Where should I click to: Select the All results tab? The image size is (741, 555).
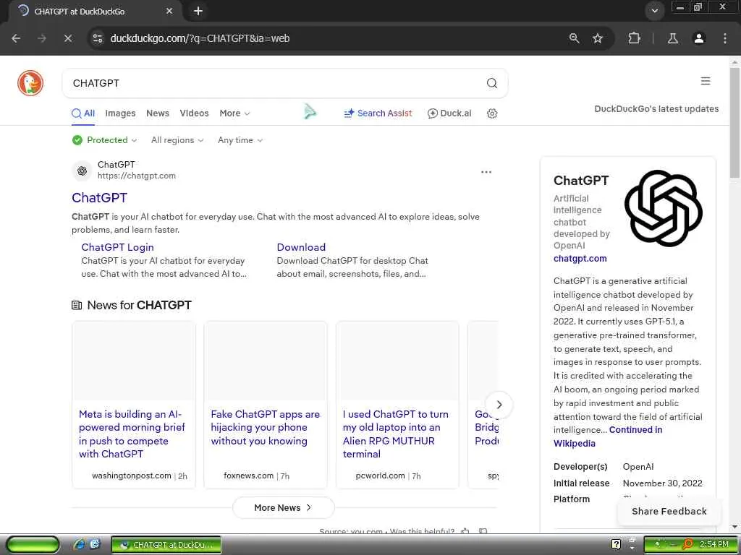(x=83, y=113)
